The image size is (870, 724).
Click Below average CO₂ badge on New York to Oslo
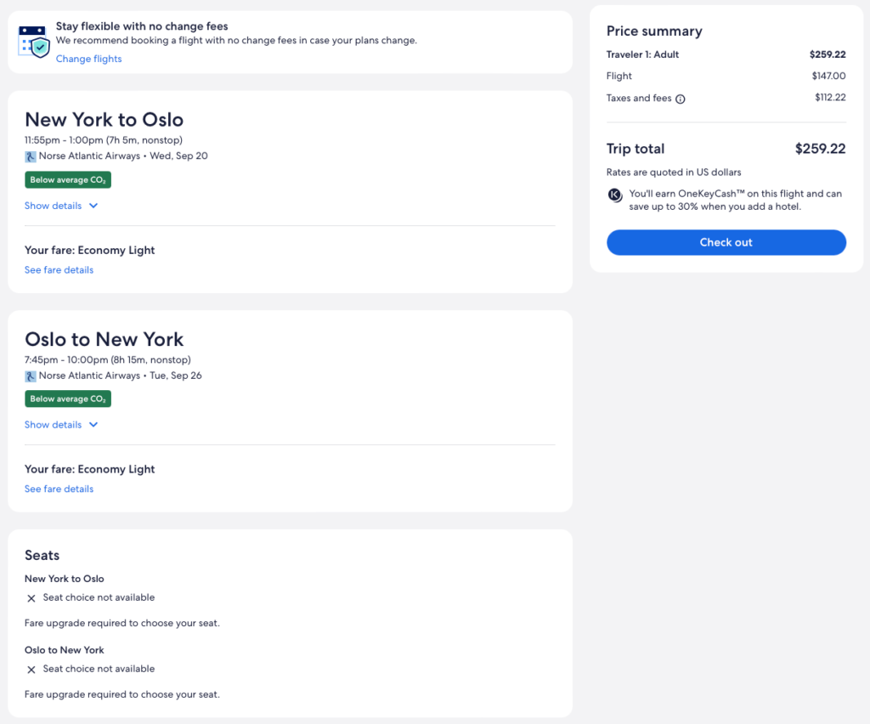(68, 180)
